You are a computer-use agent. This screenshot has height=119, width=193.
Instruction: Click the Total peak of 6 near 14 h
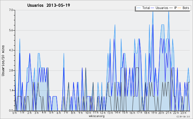coord(115,25)
